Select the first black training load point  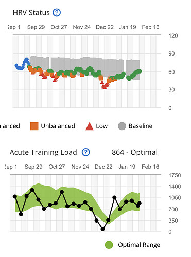15,196
